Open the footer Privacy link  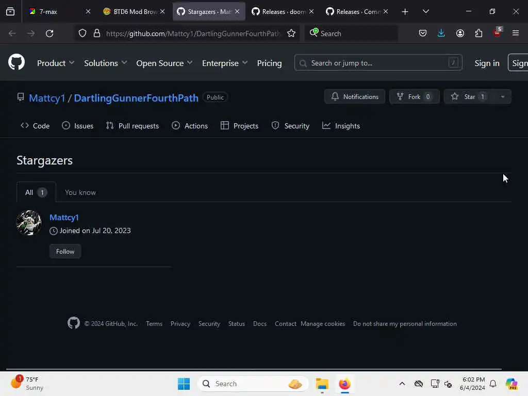[180, 324]
